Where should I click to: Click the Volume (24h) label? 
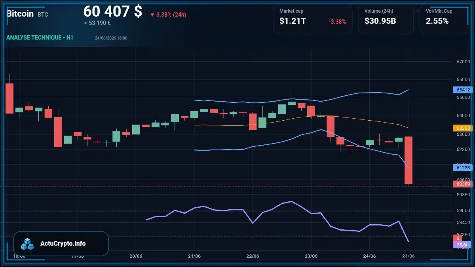[x=378, y=11]
